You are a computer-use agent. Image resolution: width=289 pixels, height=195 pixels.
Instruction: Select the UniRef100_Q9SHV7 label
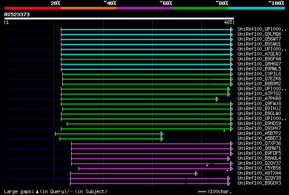[259, 129]
